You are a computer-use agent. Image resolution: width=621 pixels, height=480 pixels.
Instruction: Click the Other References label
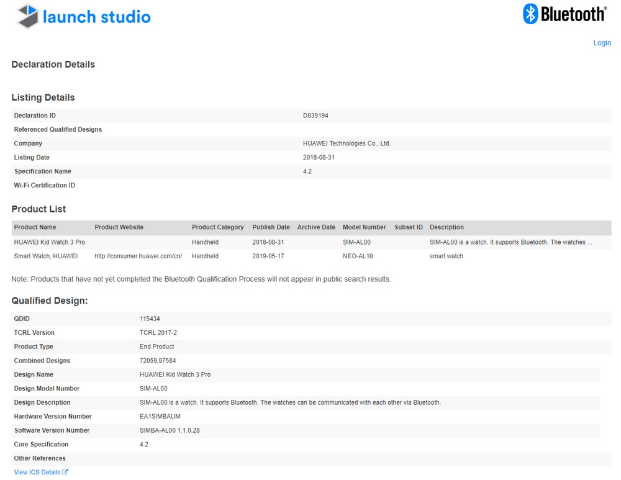[x=40, y=458]
